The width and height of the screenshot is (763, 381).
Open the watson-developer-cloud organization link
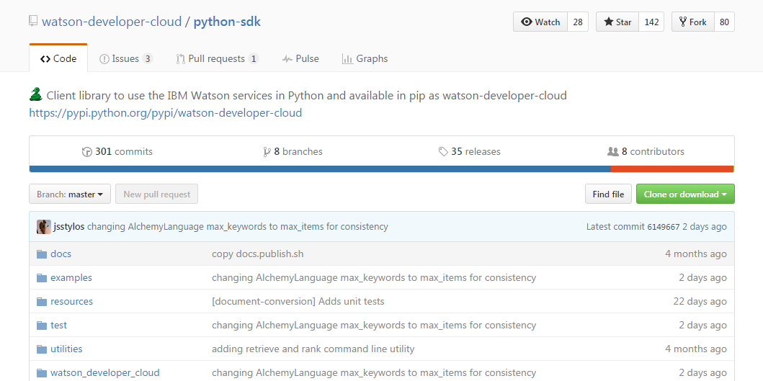(112, 22)
